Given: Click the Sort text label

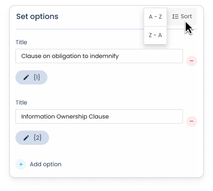Looking at the screenshot, I should pyautogui.click(x=186, y=16).
